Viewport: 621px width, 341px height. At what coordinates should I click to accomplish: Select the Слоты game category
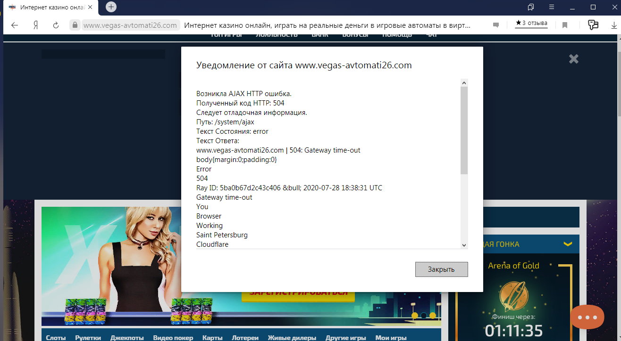tap(56, 338)
